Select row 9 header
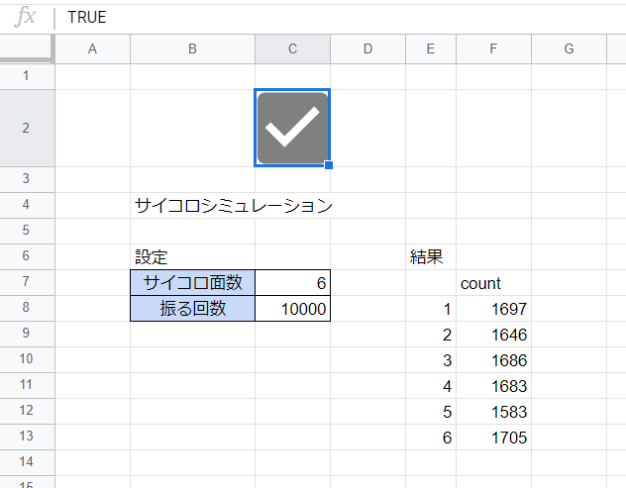 coord(26,334)
